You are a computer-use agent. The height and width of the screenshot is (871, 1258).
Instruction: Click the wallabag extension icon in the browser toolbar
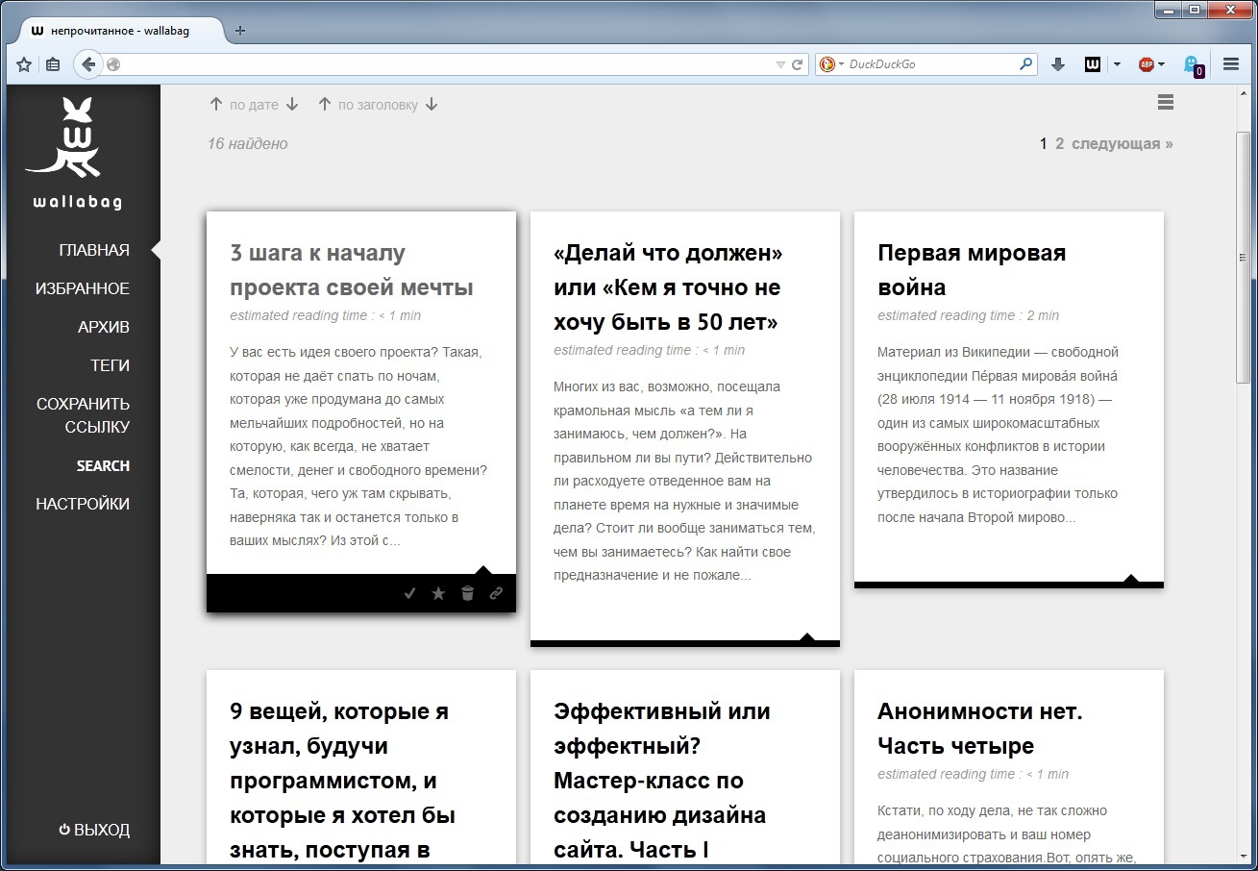1092,63
